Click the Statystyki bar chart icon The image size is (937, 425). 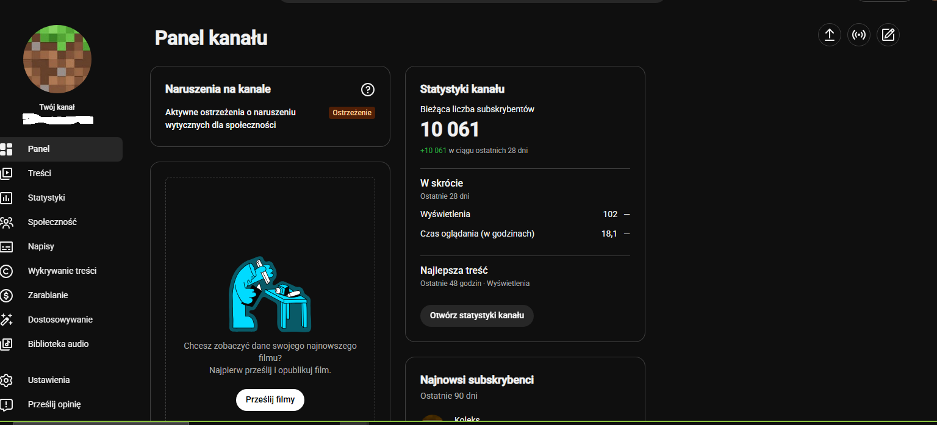(6, 198)
